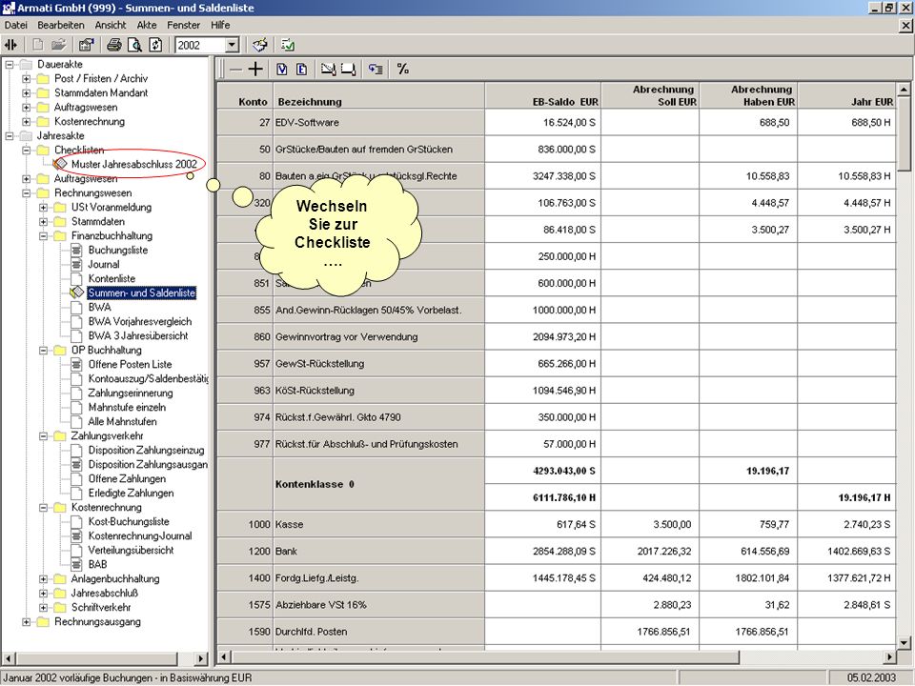Open Alle Mahnstufen entry
This screenshot has height=686, width=915.
122,422
